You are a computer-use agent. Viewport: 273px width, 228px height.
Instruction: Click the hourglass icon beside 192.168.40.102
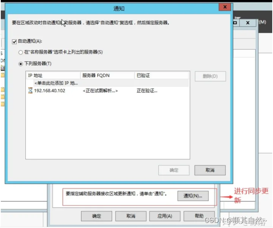(30, 91)
